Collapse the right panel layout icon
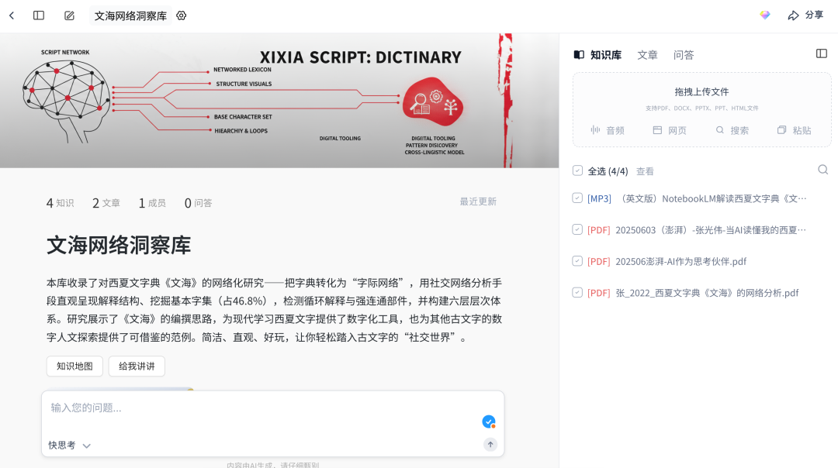This screenshot has height=468, width=838. [822, 53]
